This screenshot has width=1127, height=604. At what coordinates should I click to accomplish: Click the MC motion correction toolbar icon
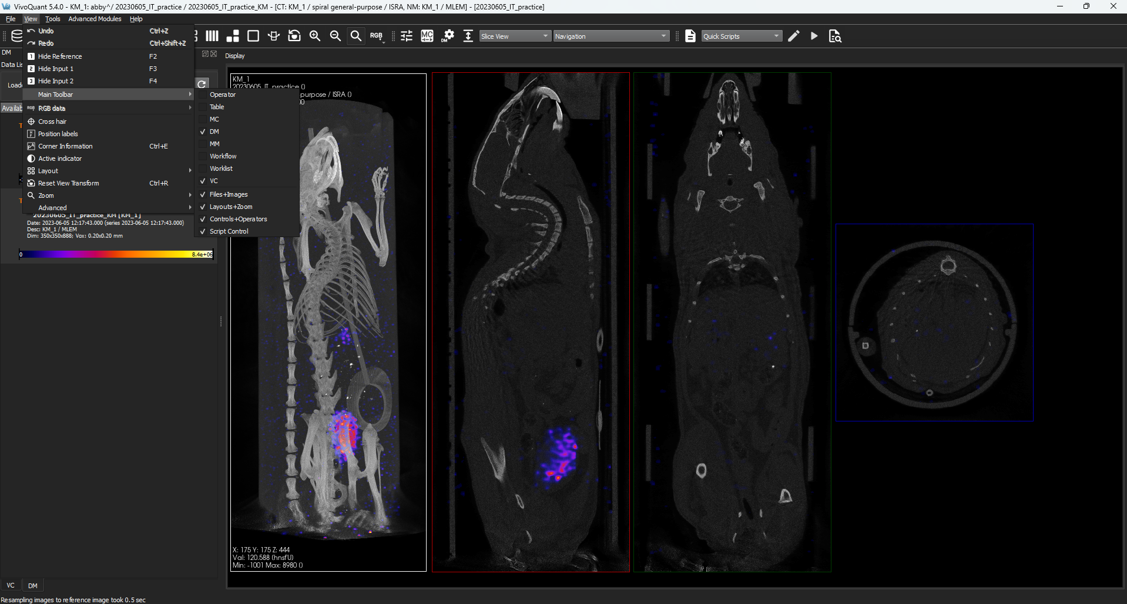point(427,36)
